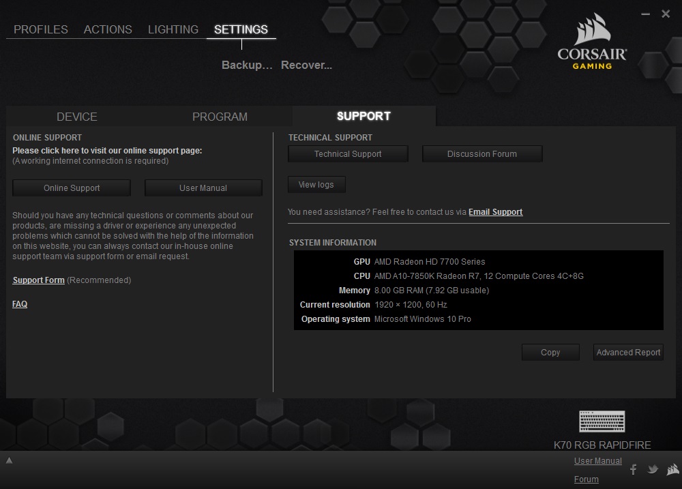Open the FAQ link
Screen dimensions: 682x489
click(20, 304)
